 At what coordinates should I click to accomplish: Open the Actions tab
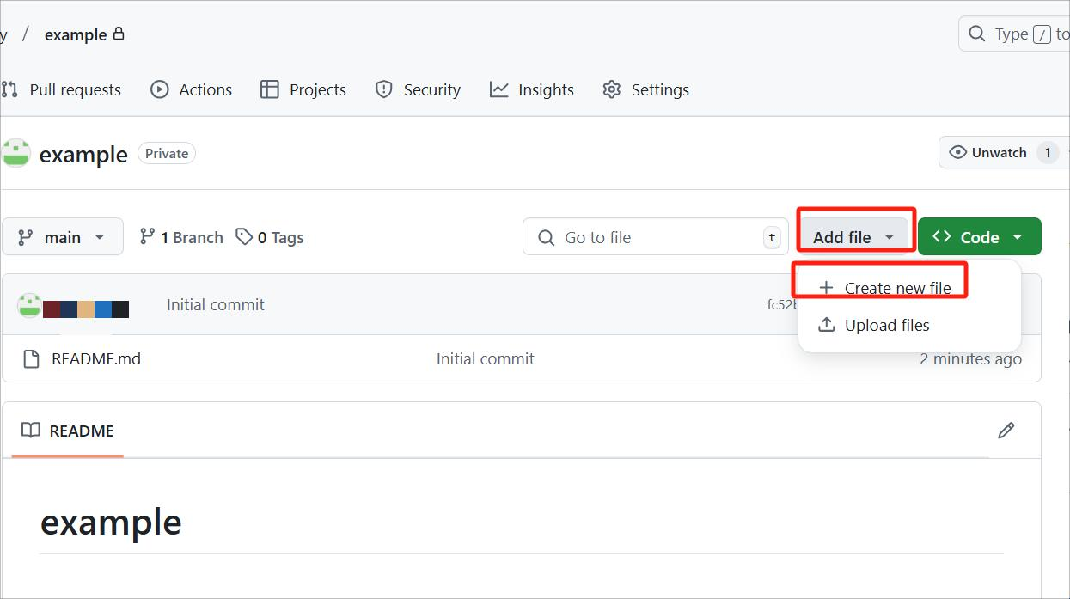[191, 89]
